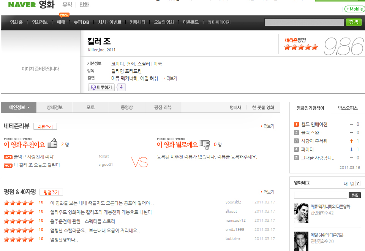Open the 평점·리뷰 tab

pyautogui.click(x=163, y=108)
